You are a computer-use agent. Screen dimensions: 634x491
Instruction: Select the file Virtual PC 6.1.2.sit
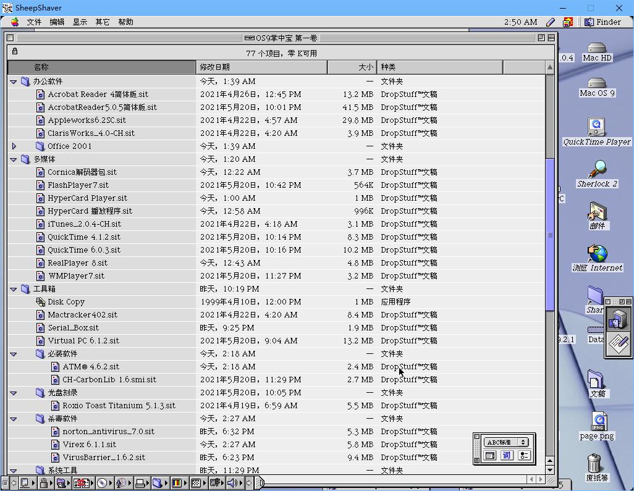[x=83, y=341]
